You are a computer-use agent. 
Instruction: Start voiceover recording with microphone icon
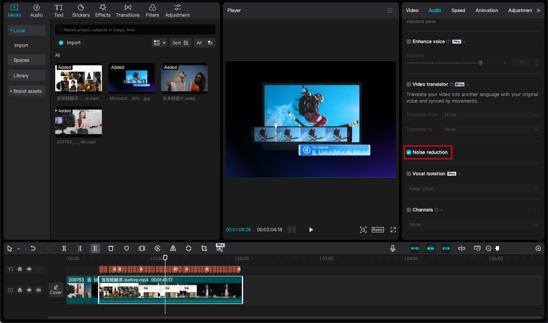point(393,248)
